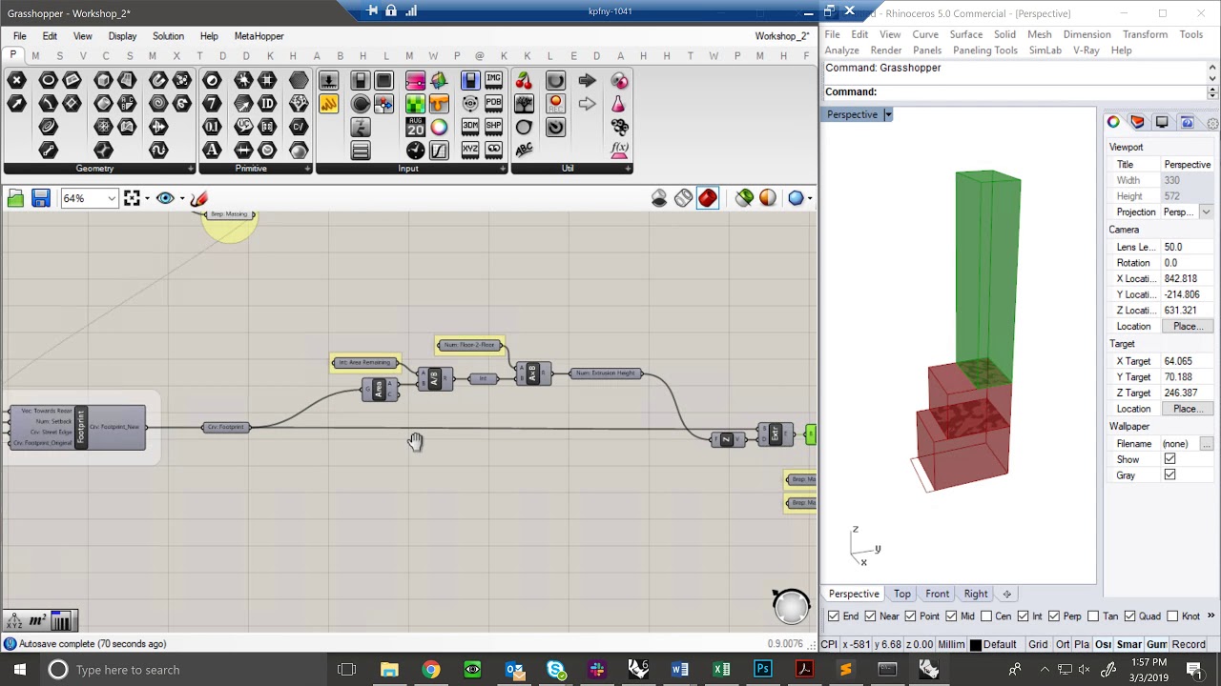Open the Perspective viewport title dropdown arrow
This screenshot has height=686, width=1221.
[887, 114]
